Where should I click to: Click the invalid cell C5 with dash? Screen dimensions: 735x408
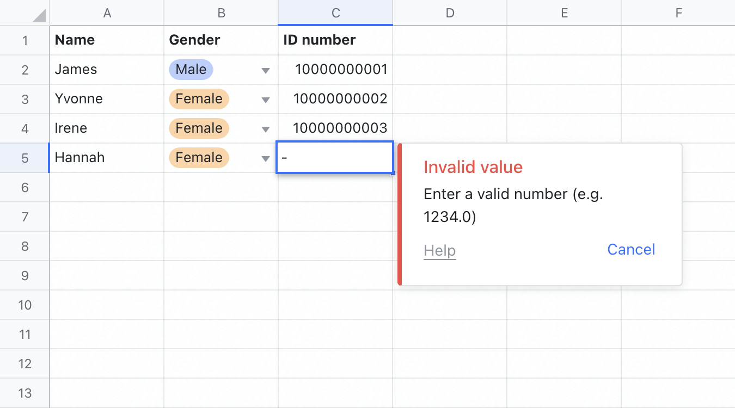(335, 158)
